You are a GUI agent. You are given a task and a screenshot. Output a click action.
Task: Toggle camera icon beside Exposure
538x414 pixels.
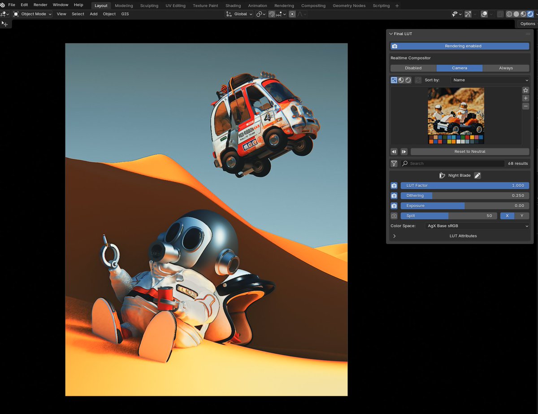point(394,206)
